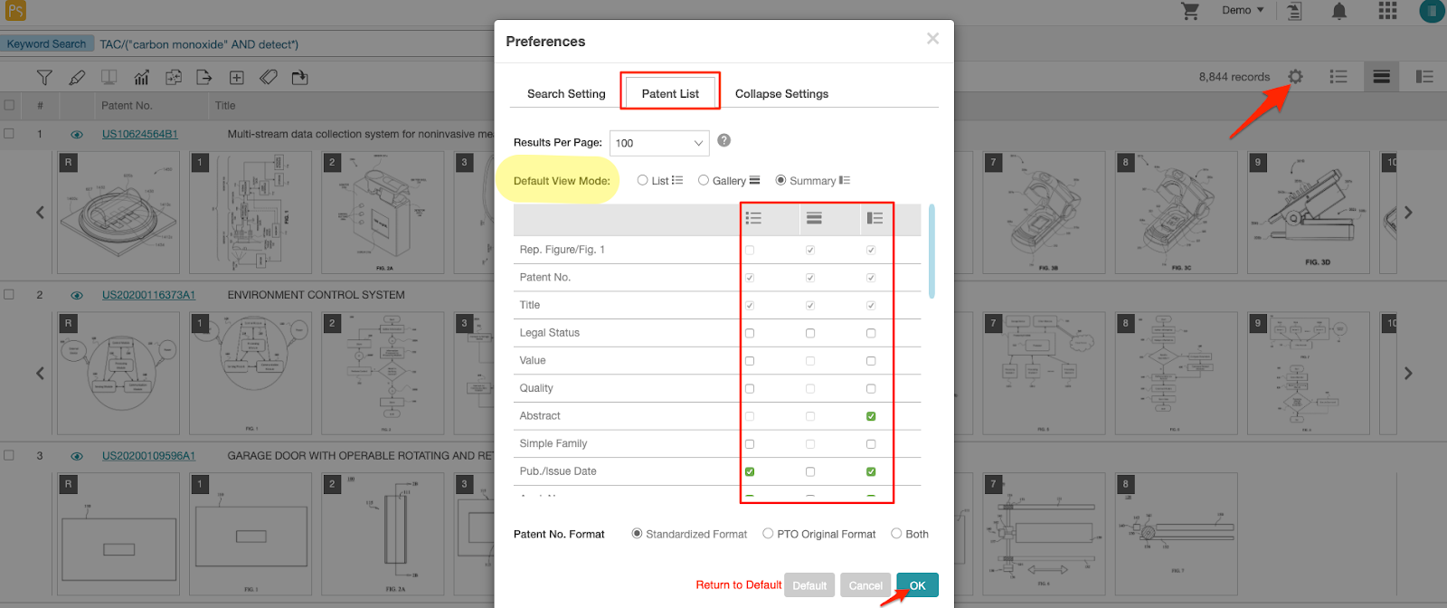This screenshot has width=1447, height=608.
Task: Switch to Collapse Settings tab
Action: [x=781, y=93]
